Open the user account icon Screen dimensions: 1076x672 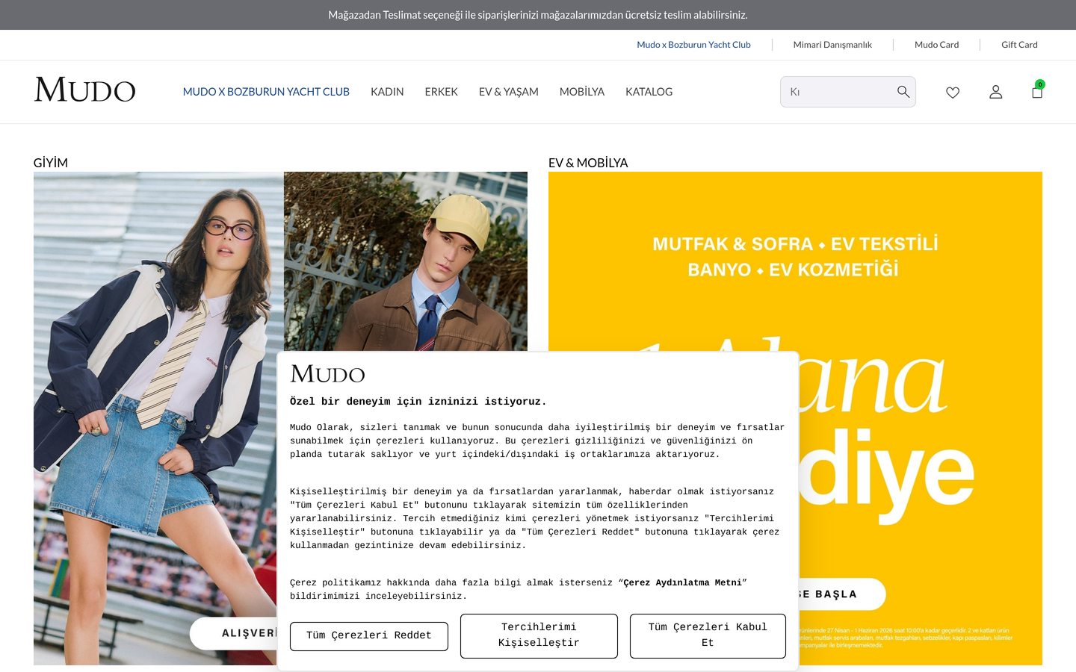[x=995, y=92]
